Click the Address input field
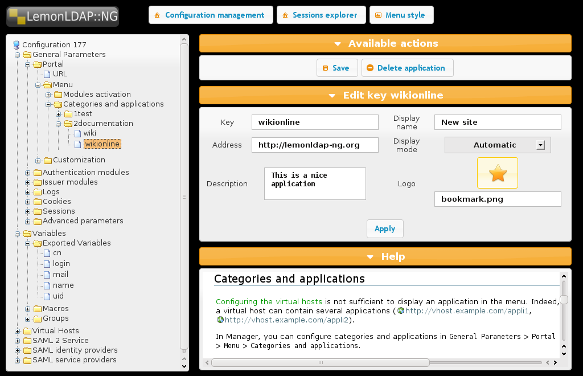 (315, 145)
